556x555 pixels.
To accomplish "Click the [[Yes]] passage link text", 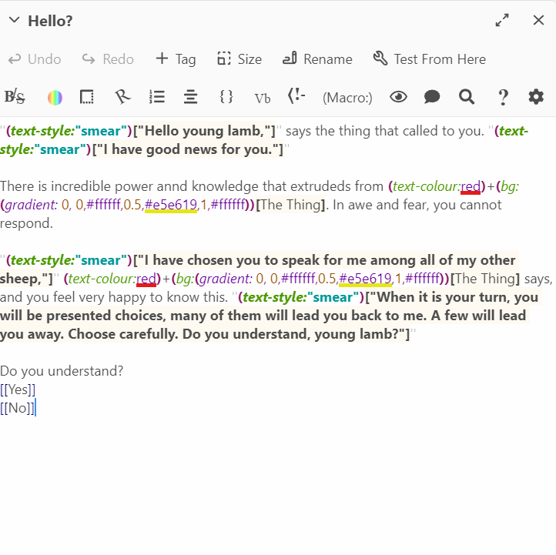I will [x=18, y=390].
